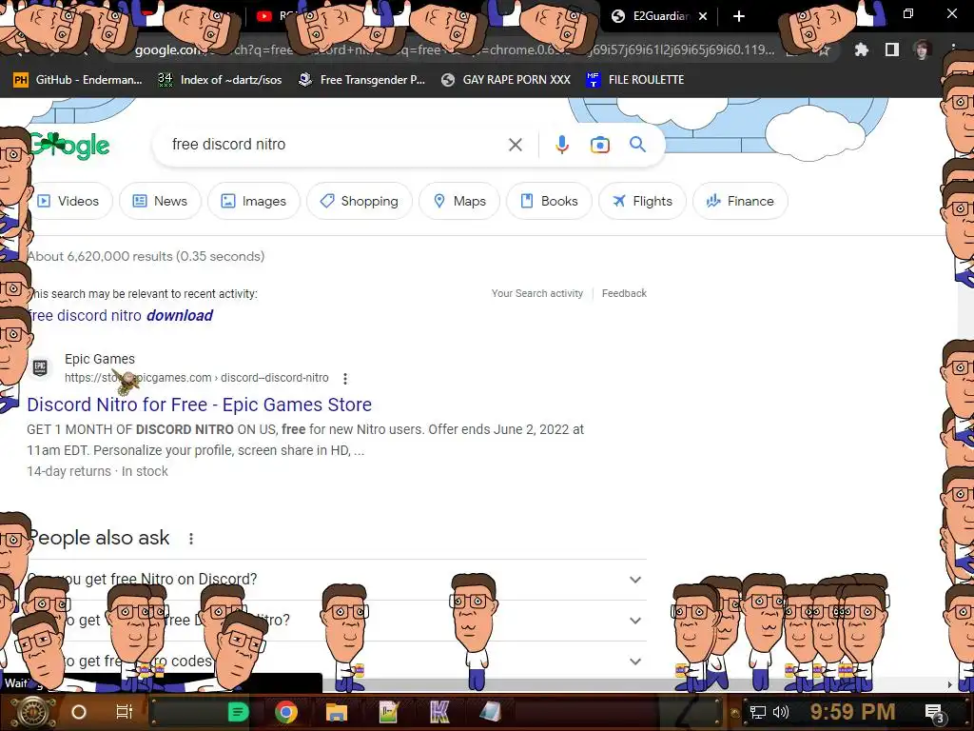
Task: Click the Epic Games site name text
Action: (99, 359)
